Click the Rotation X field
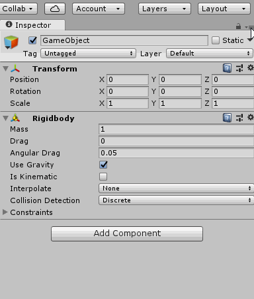 [x=128, y=91]
